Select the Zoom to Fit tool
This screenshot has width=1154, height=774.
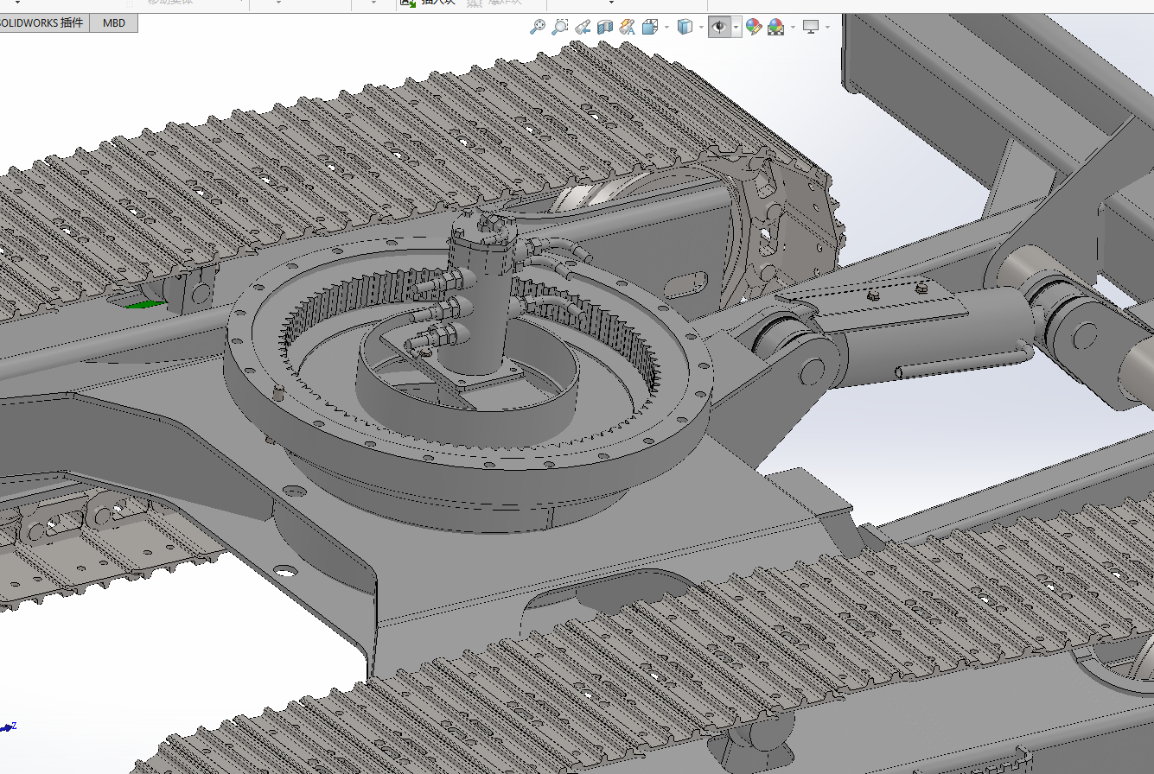[x=538, y=27]
